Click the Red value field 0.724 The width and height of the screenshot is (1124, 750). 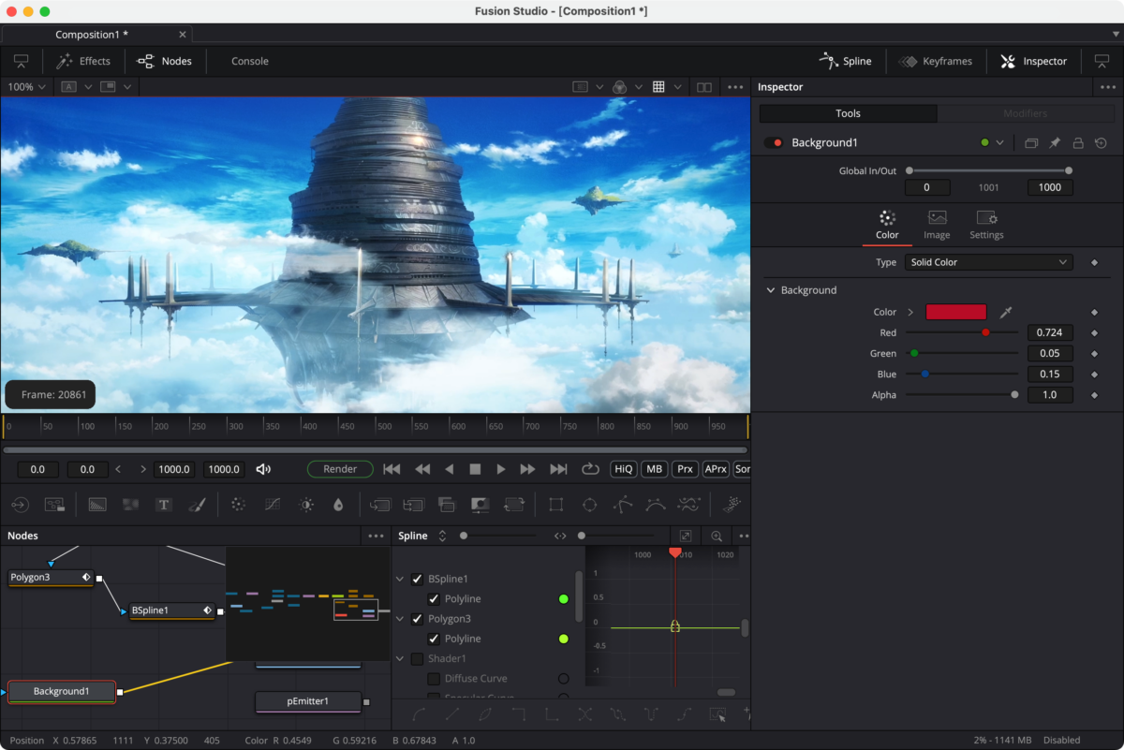pyautogui.click(x=1050, y=332)
